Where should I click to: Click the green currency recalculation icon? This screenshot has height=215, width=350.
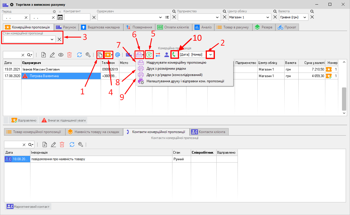(149, 55)
